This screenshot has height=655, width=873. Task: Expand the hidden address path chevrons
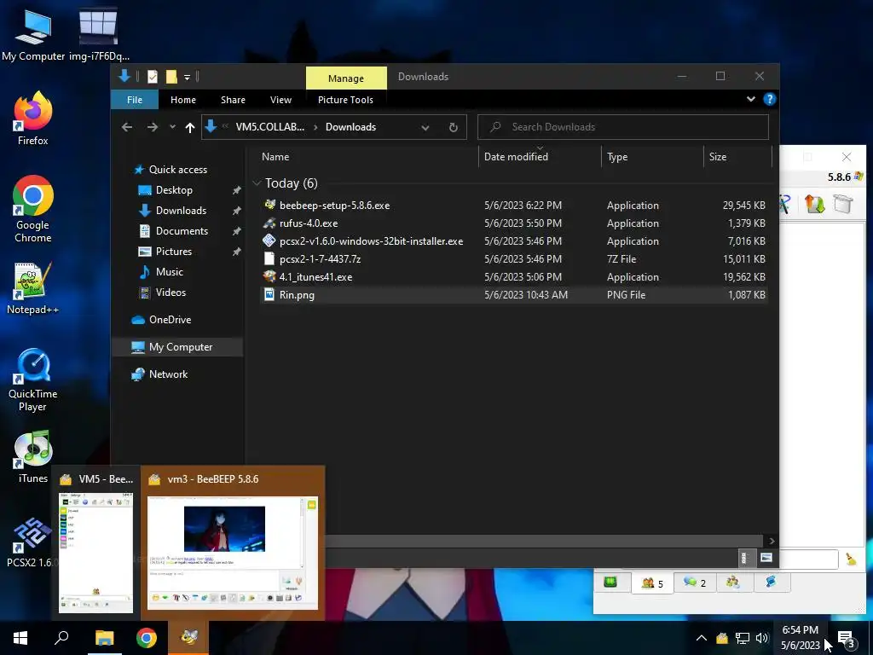(225, 126)
